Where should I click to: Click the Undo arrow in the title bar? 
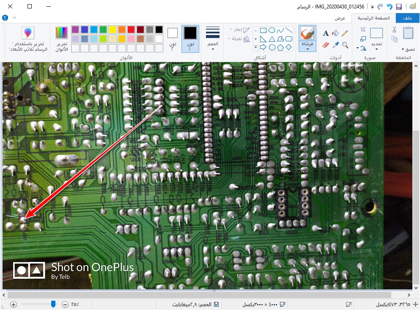[390, 7]
